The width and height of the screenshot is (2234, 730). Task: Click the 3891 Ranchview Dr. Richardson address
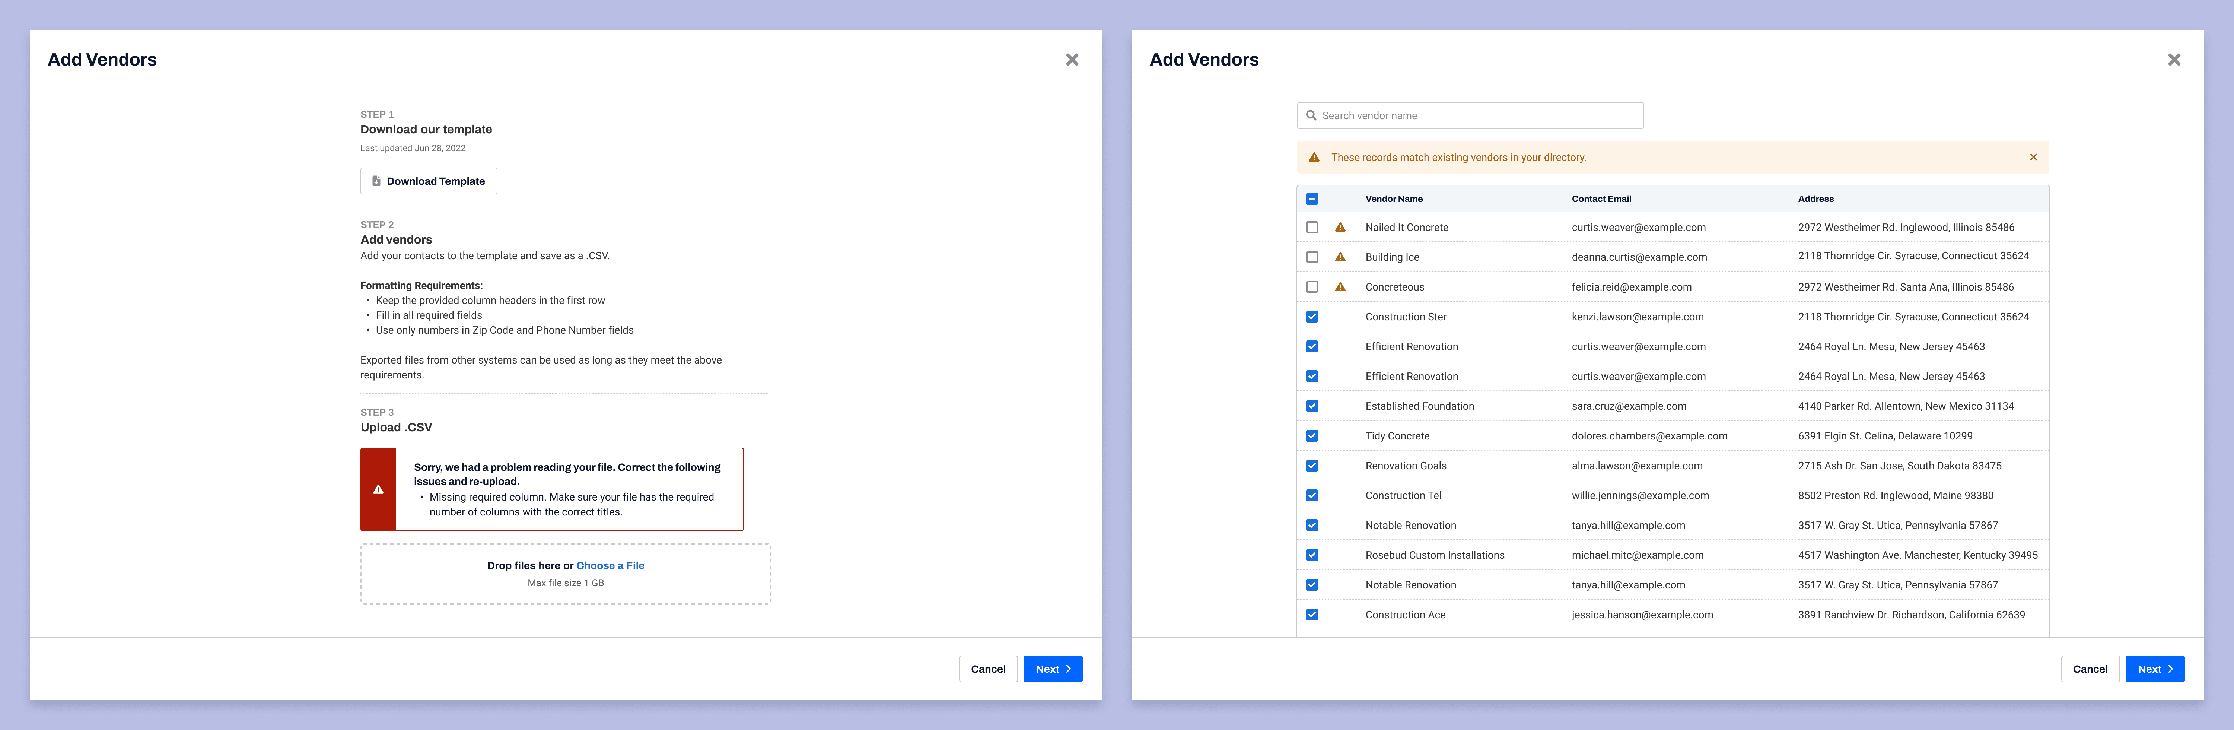point(1912,615)
